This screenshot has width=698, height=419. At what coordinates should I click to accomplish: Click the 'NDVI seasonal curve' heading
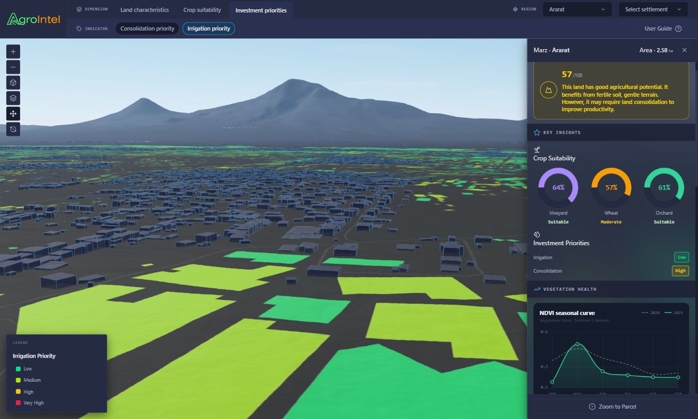tap(567, 313)
